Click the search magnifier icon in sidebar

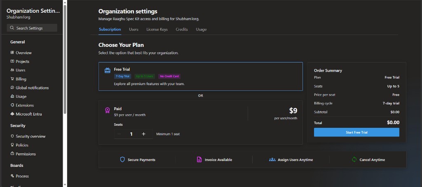pos(12,28)
